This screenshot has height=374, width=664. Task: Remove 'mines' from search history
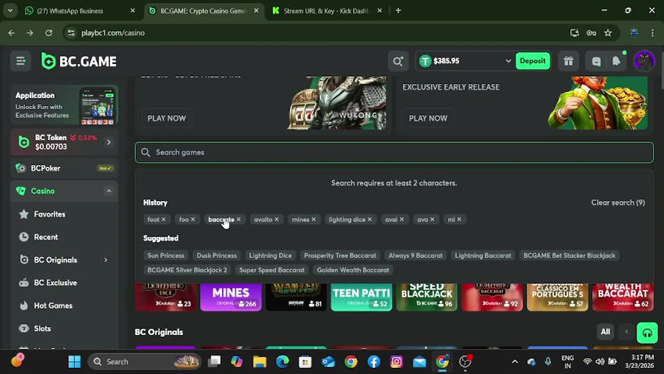click(313, 219)
